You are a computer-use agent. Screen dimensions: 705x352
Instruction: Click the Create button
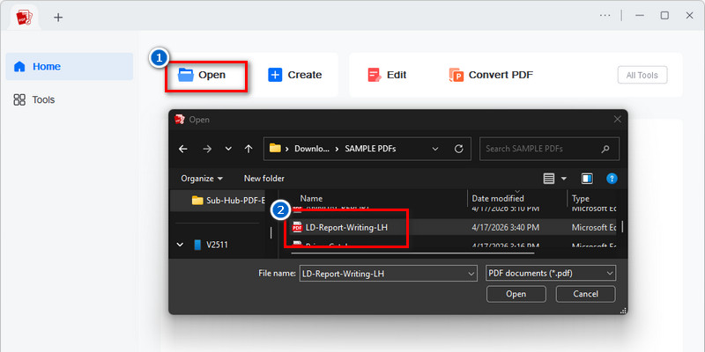pos(295,75)
